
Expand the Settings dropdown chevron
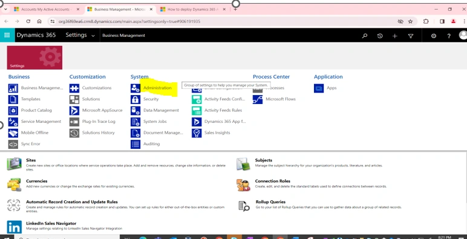(93, 36)
